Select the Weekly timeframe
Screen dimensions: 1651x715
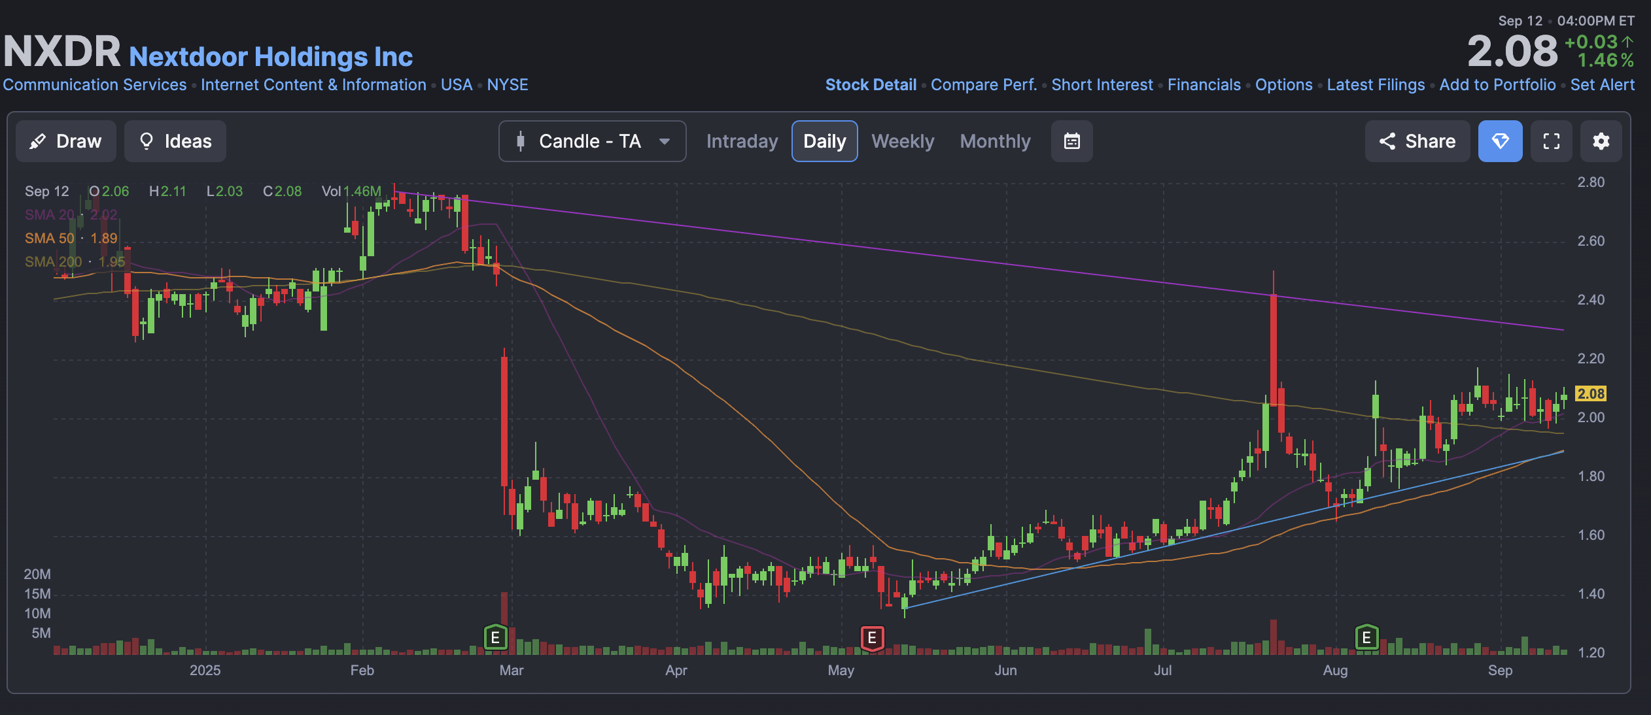click(903, 141)
